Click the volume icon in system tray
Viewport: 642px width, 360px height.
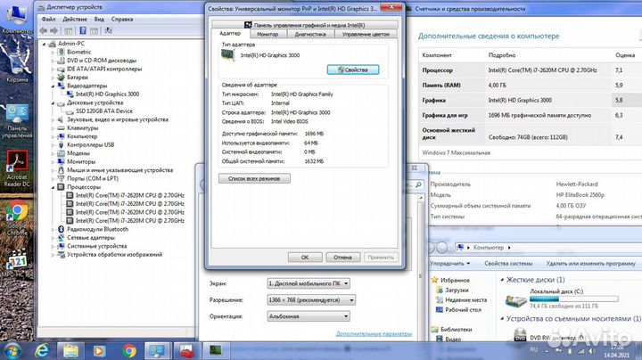(x=592, y=351)
